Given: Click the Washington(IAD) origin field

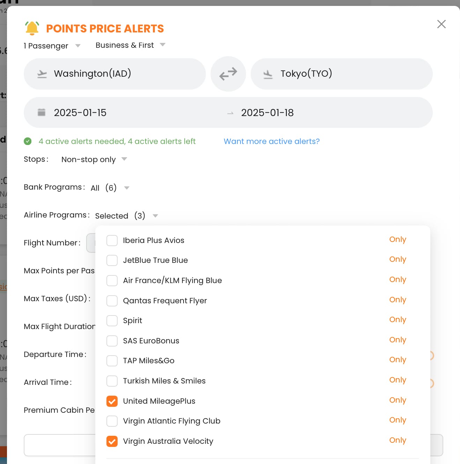Looking at the screenshot, I should click(x=114, y=74).
